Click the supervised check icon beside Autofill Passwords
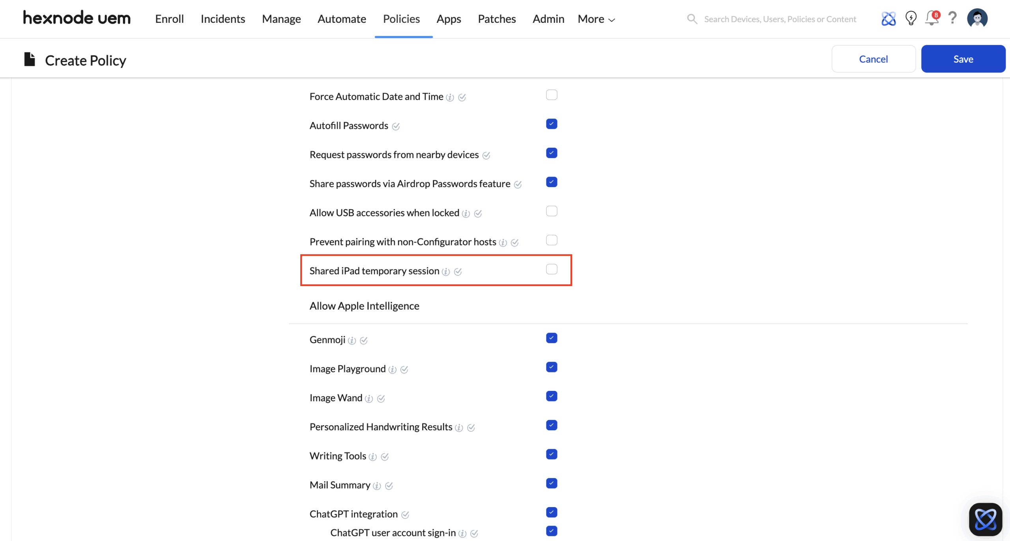Viewport: 1010px width, 541px height. [396, 126]
